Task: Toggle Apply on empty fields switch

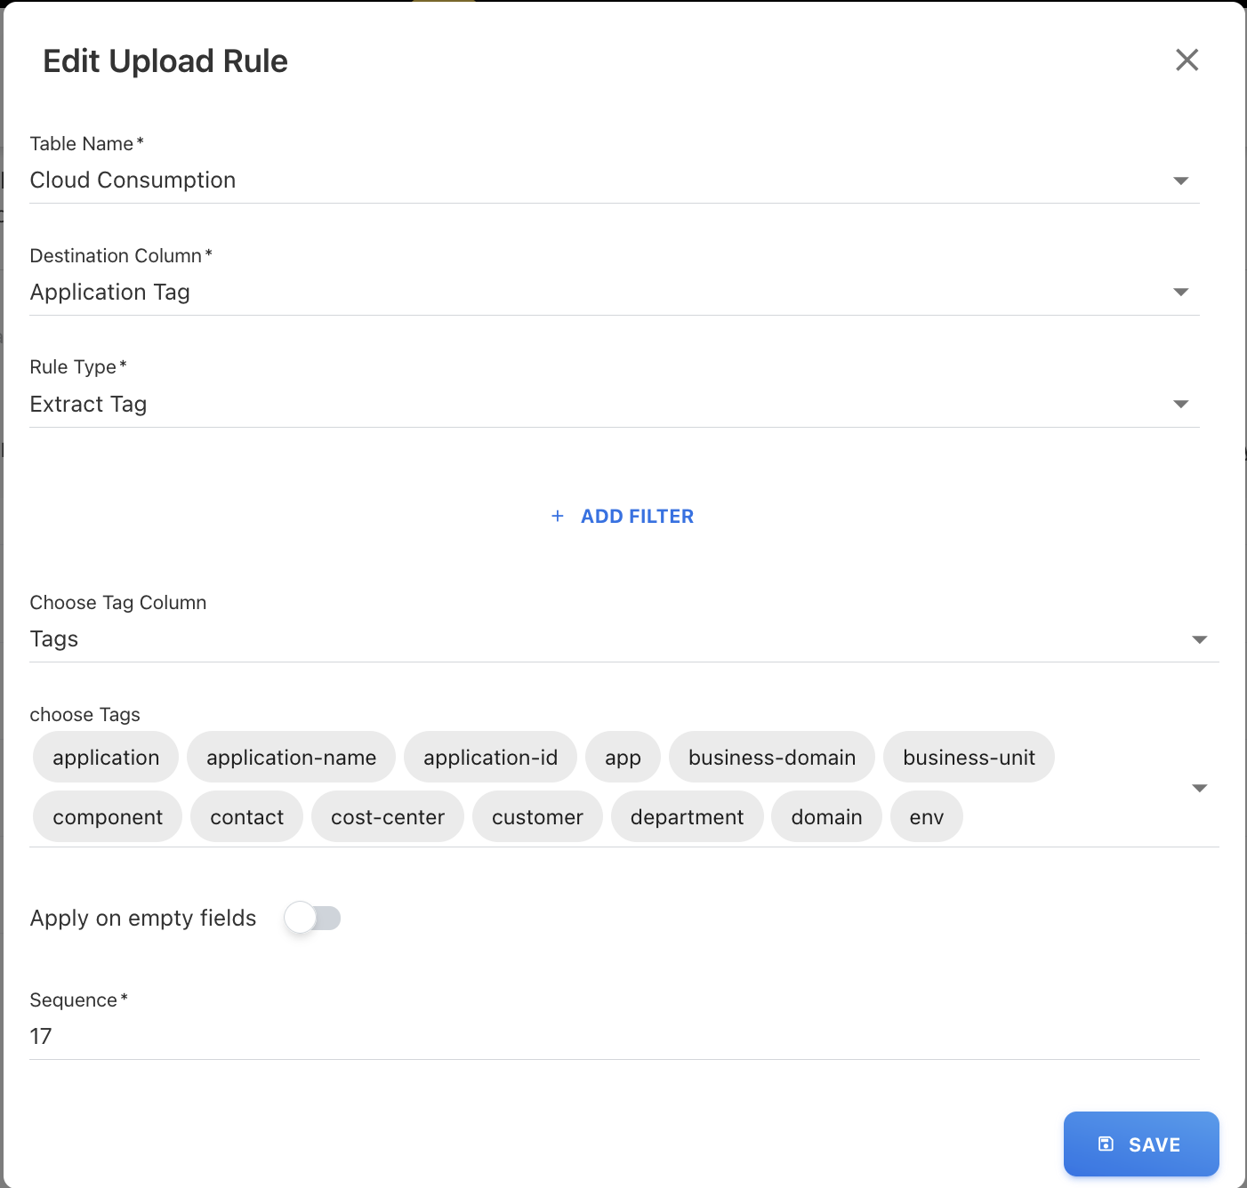Action: click(x=312, y=918)
